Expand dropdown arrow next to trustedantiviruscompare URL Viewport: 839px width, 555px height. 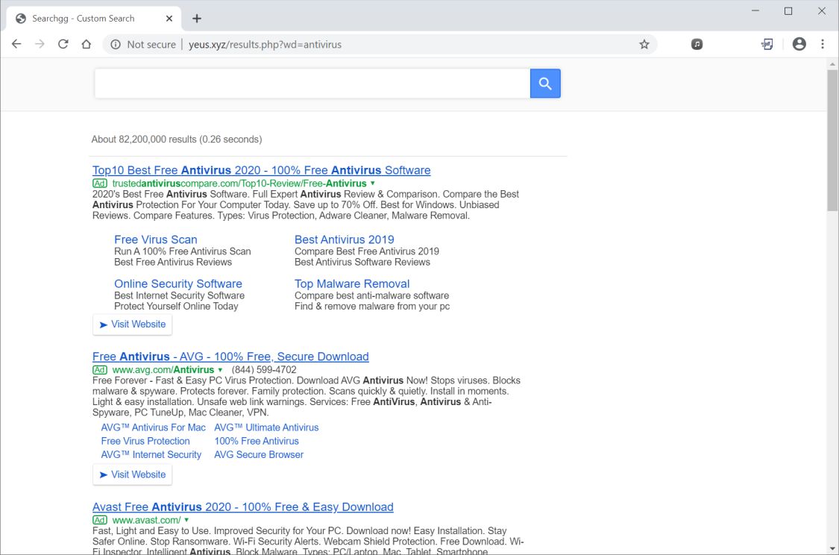[x=372, y=184]
